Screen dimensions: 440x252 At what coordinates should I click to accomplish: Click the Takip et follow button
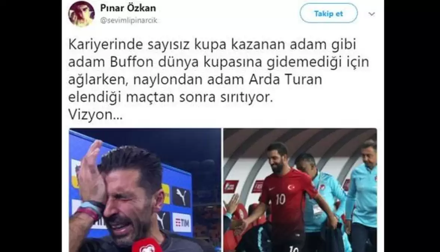pos(329,13)
